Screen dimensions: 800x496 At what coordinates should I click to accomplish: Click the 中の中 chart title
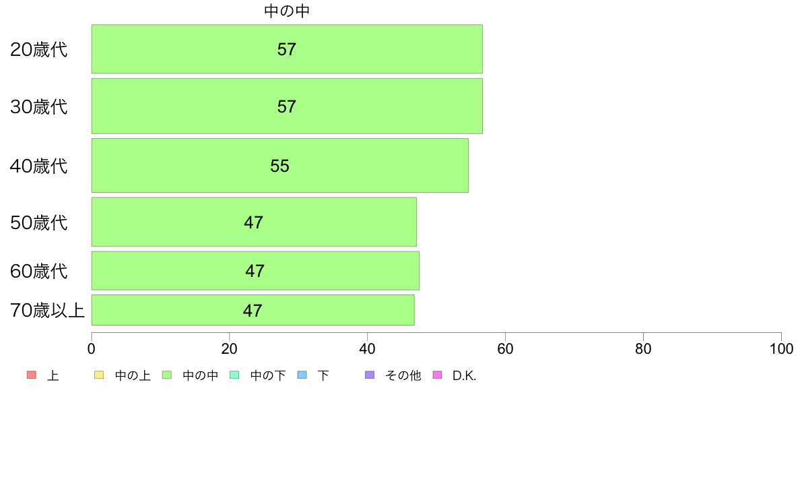[287, 11]
